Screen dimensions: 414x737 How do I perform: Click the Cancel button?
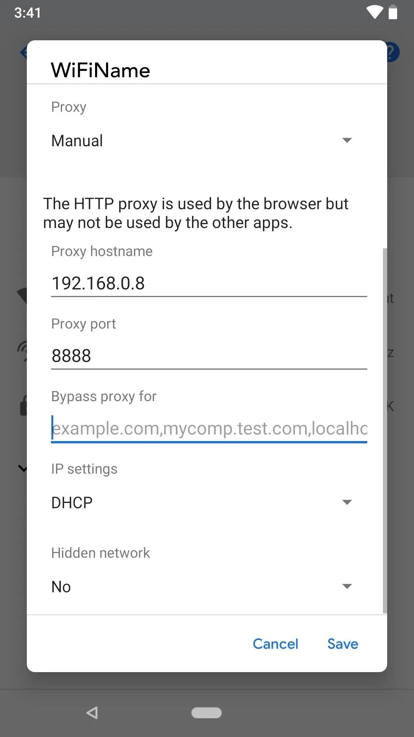click(275, 644)
